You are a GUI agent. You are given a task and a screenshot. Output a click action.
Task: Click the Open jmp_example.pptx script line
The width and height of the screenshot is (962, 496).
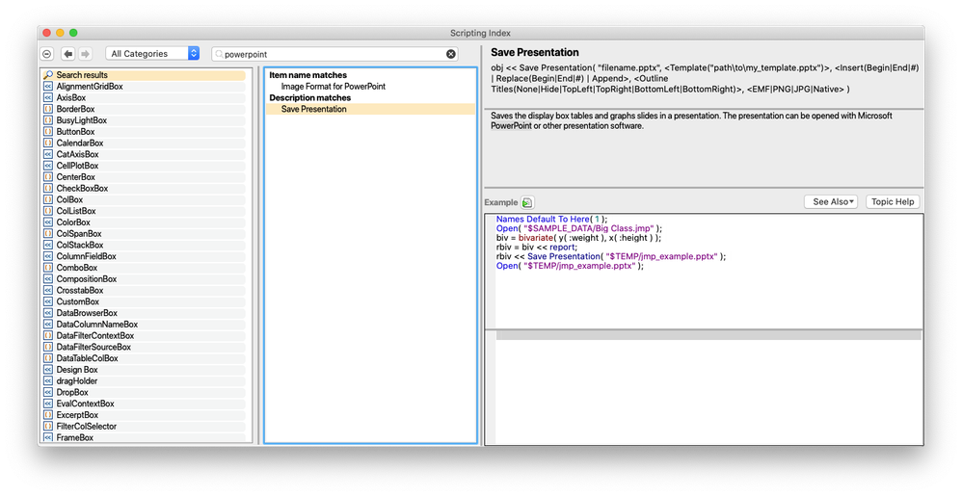click(x=570, y=266)
